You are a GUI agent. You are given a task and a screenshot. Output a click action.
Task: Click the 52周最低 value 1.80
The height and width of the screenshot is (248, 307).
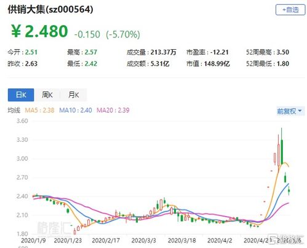pos(283,64)
